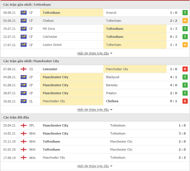
Task: Click the world flag icon on 08.08.21 row
Action: tap(23, 12)
